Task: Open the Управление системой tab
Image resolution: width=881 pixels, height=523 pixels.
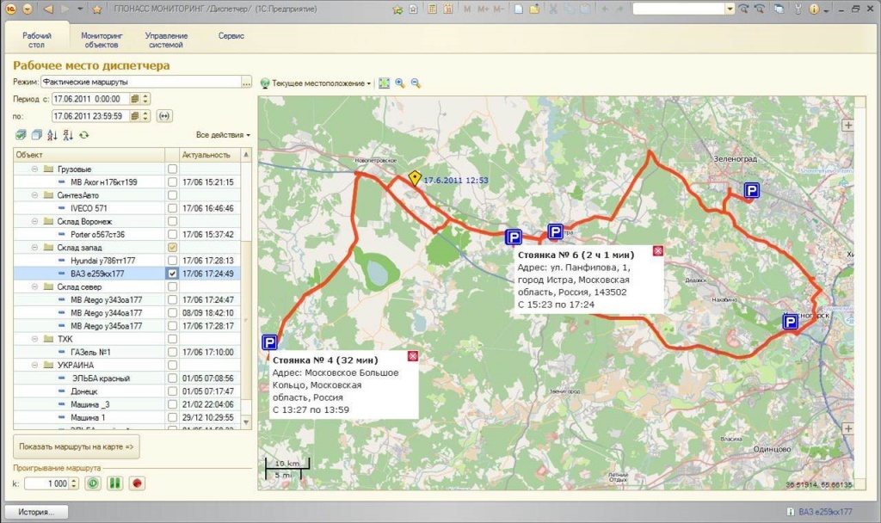Action: [x=166, y=40]
